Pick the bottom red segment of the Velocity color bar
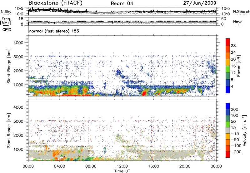The image size is (250, 173). click(228, 155)
